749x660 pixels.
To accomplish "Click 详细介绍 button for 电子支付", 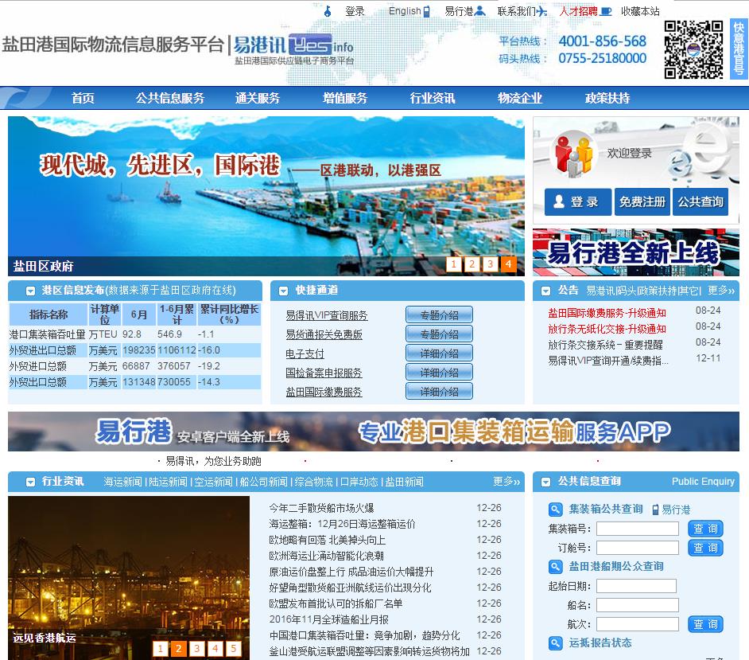I will point(439,353).
